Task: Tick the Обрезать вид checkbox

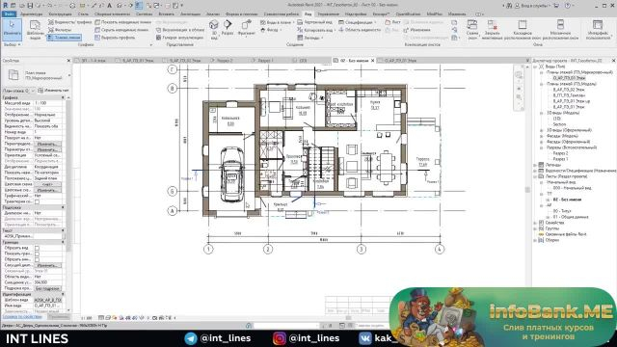Action: point(37,249)
